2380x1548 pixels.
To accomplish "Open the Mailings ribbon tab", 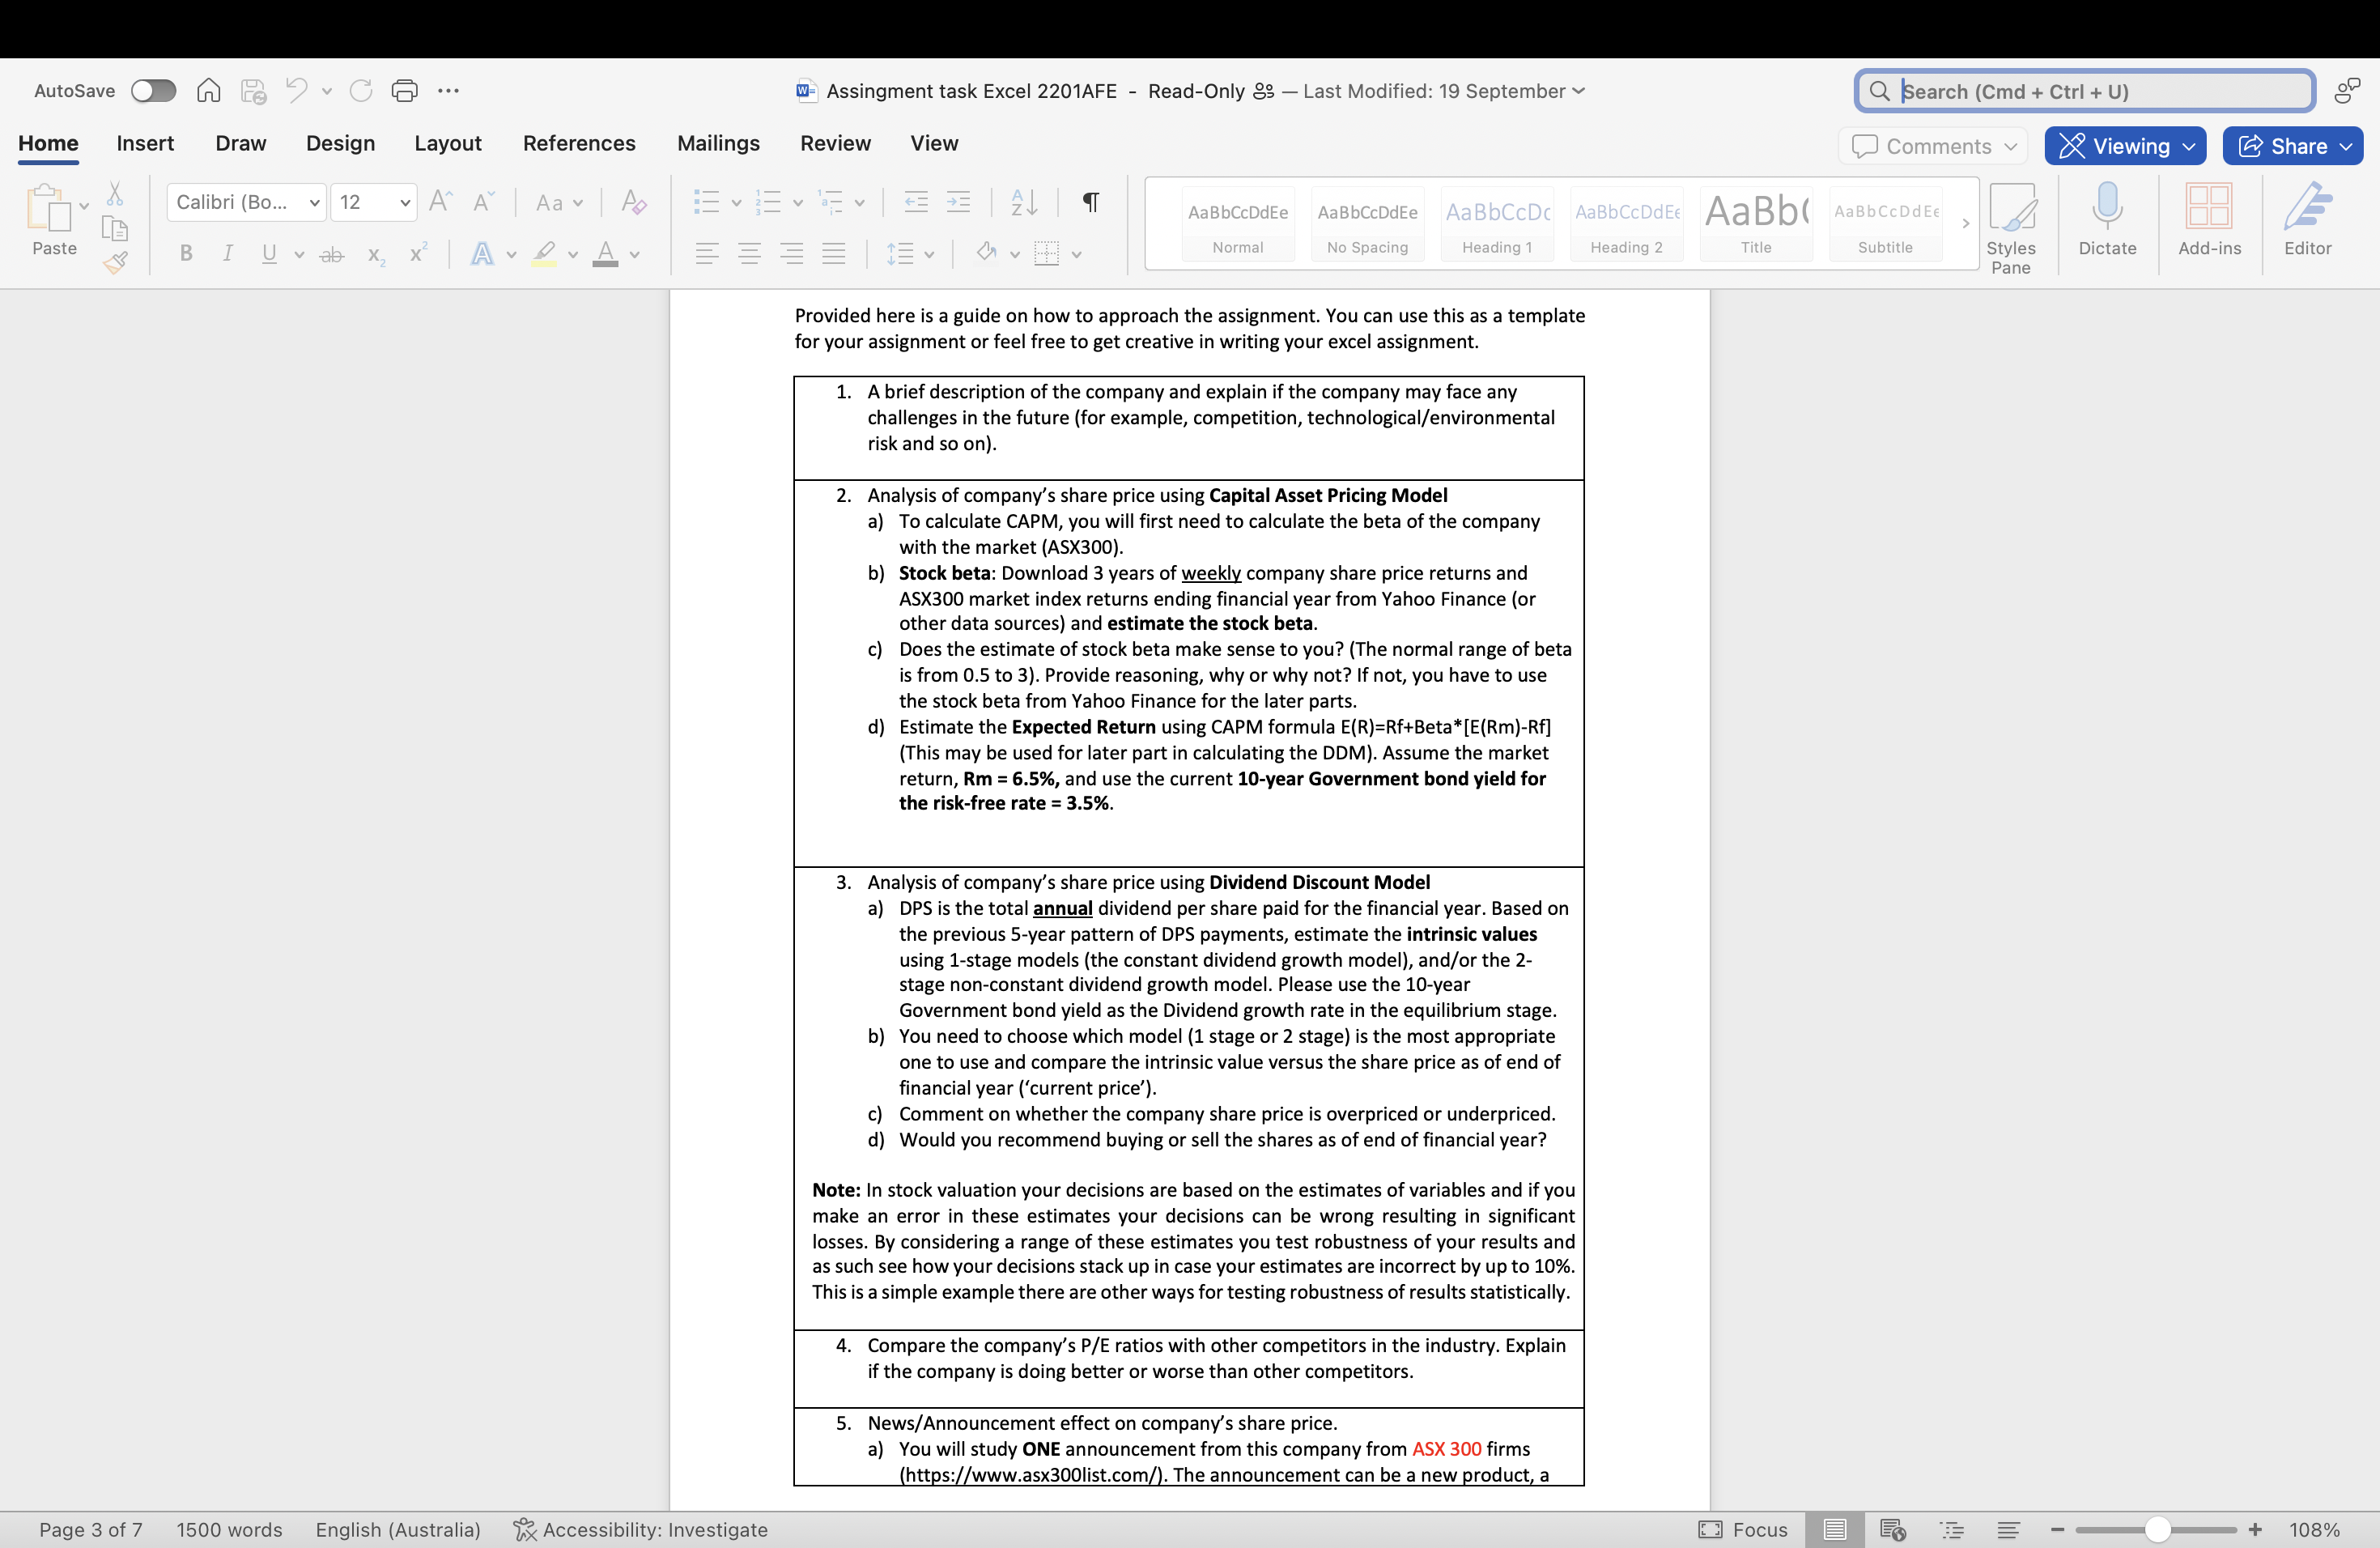I will tap(717, 143).
